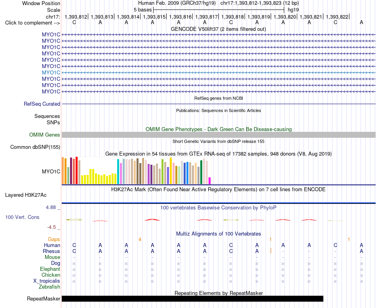Open the OMIM Gene Phenotypes track title
Image resolution: width=376 pixels, height=308 pixels.
point(218,129)
